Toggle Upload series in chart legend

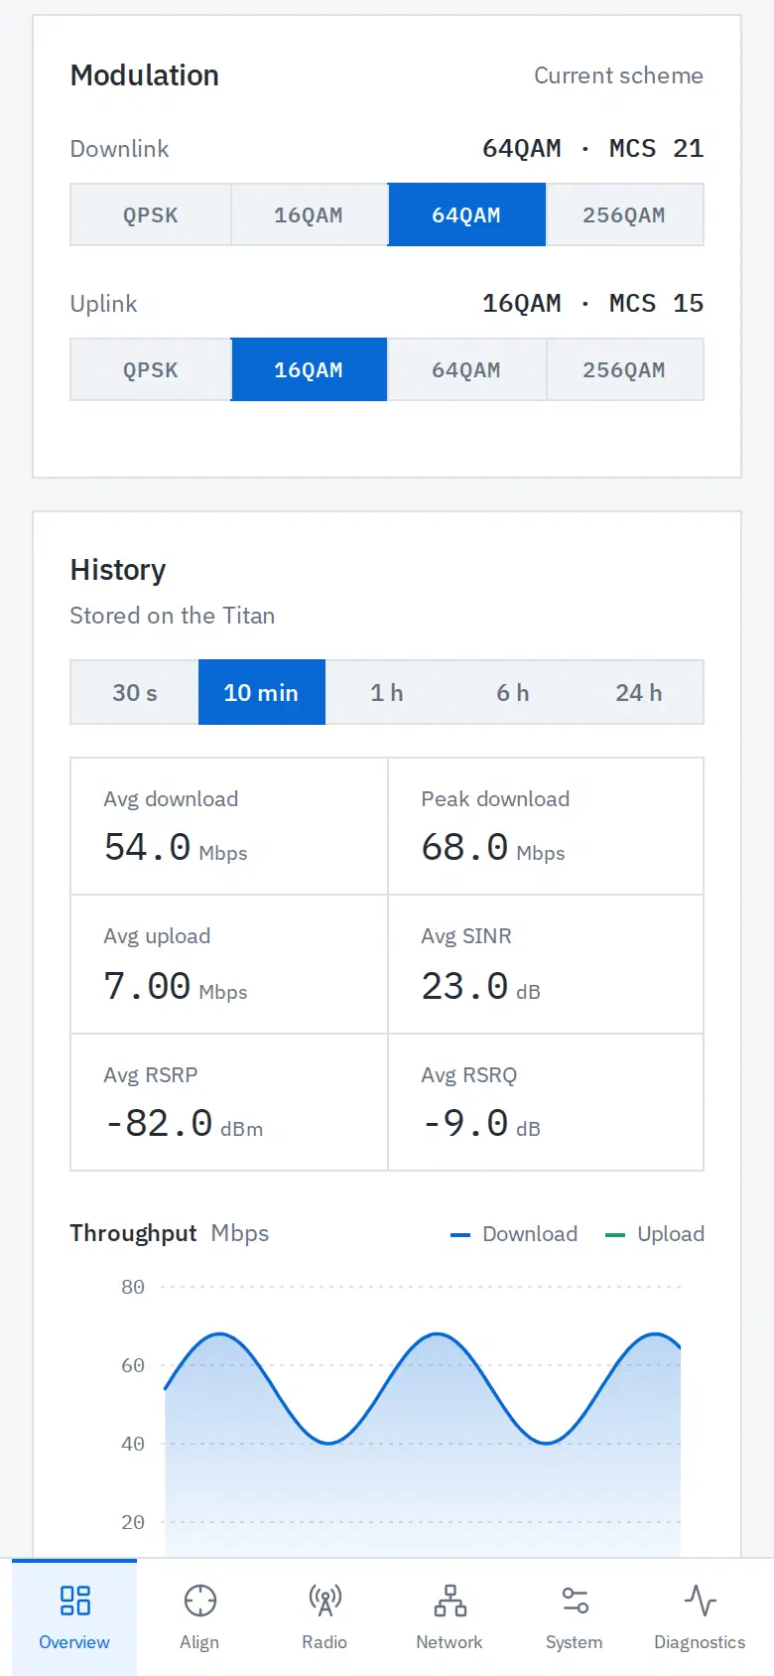tap(655, 1234)
